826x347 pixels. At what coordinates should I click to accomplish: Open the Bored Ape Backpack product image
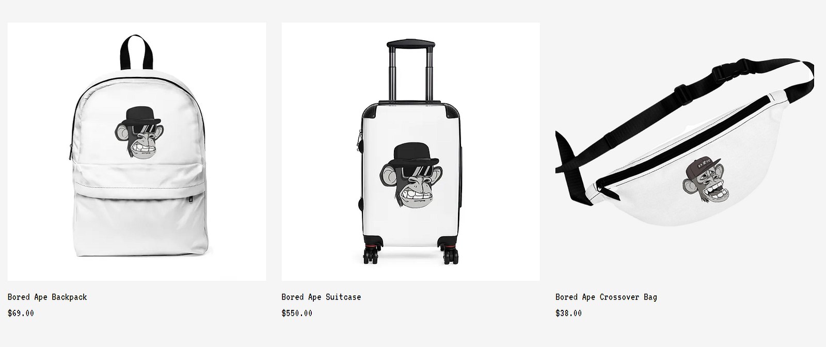coord(137,152)
